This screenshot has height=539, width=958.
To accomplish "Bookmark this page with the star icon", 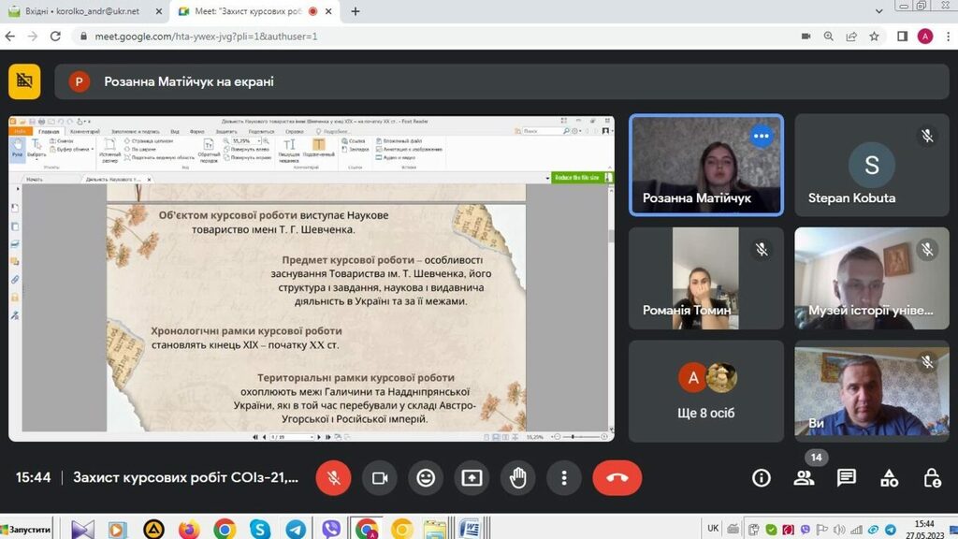I will (874, 36).
